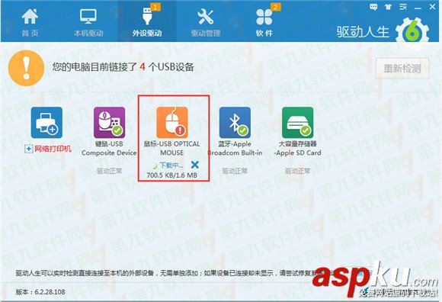Click the 键鼠-USB Composite Device label
The width and height of the screenshot is (442, 302).
tap(109, 148)
